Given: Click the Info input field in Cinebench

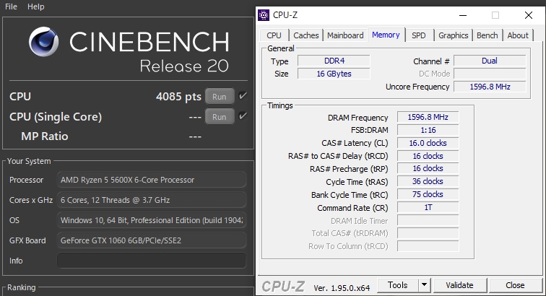Looking at the screenshot, I should point(152,261).
